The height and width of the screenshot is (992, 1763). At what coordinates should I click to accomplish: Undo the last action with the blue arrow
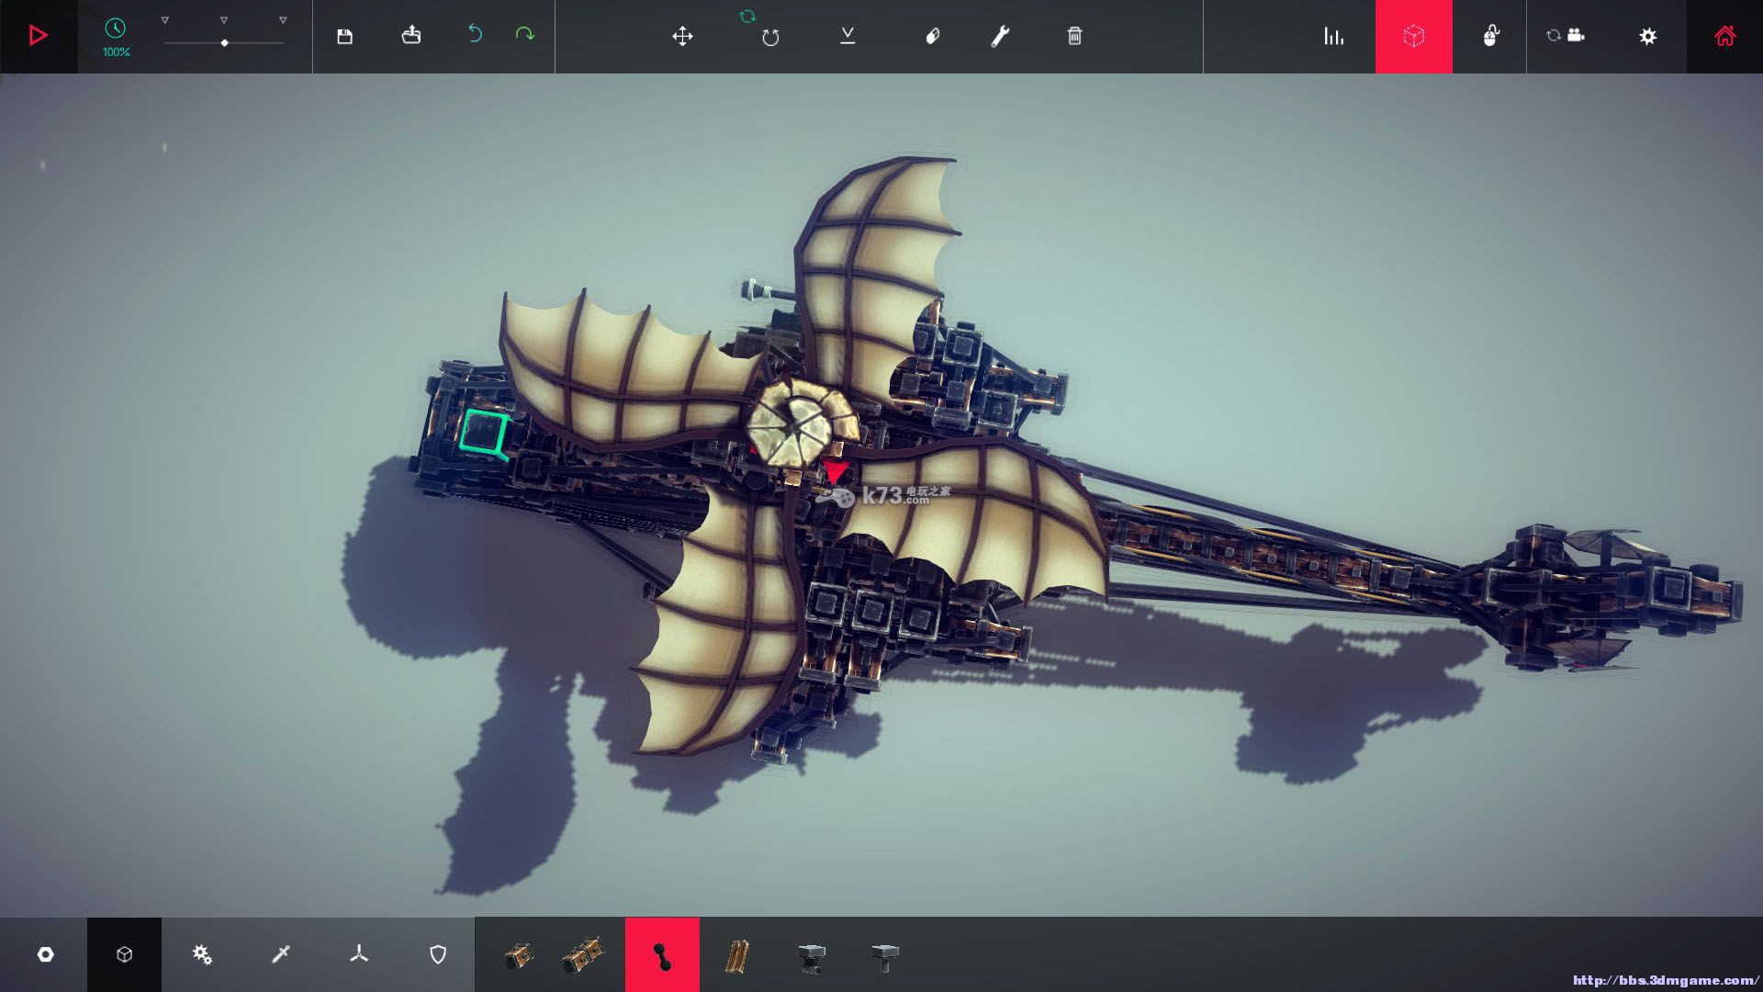point(475,34)
